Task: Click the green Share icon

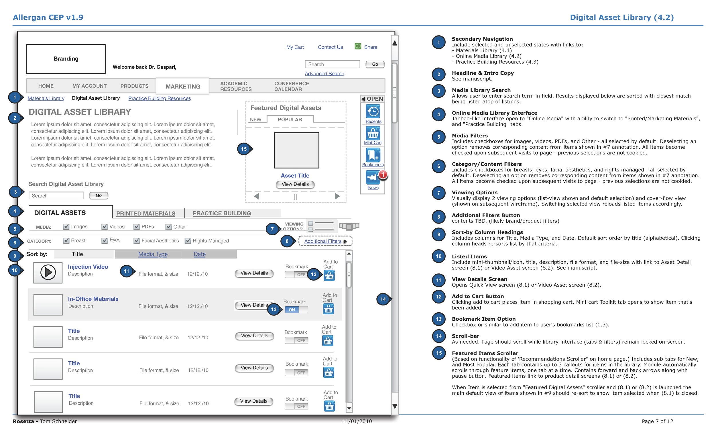Action: pos(358,46)
